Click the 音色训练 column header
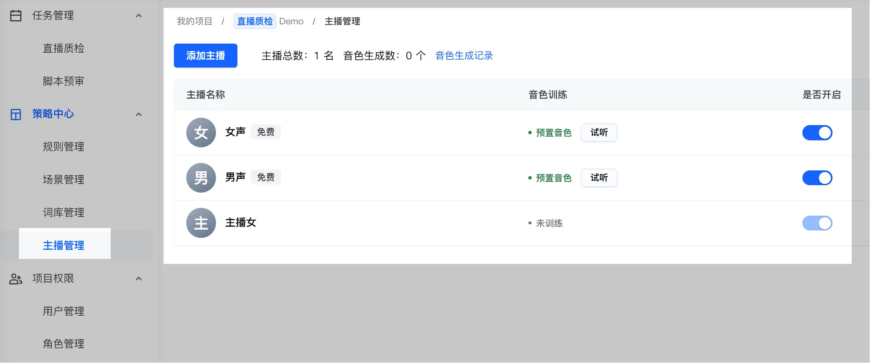870x363 pixels. pos(548,95)
